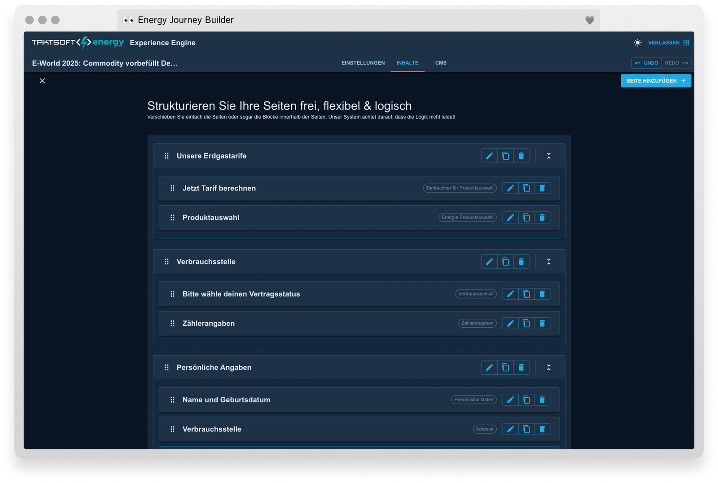
Task: Click the pencil icon for Zählerangaben
Action: pos(510,323)
